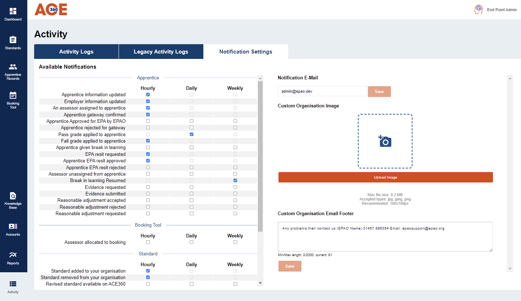Click inside the Custom Organisation Email Footer box

(385, 236)
